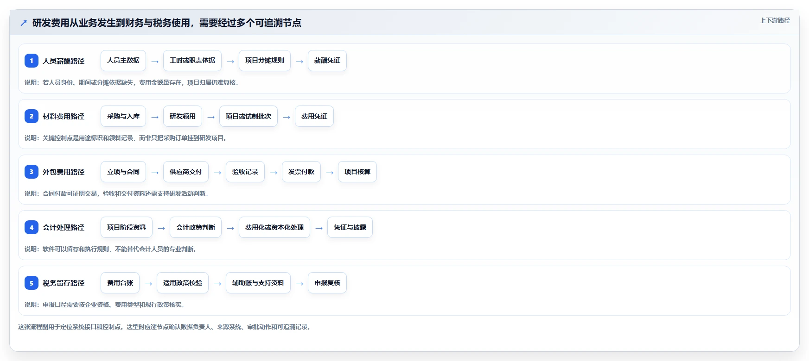Select the number 5 badge for 税务留存路径
Viewport: 809px width, 361px height.
coord(32,283)
